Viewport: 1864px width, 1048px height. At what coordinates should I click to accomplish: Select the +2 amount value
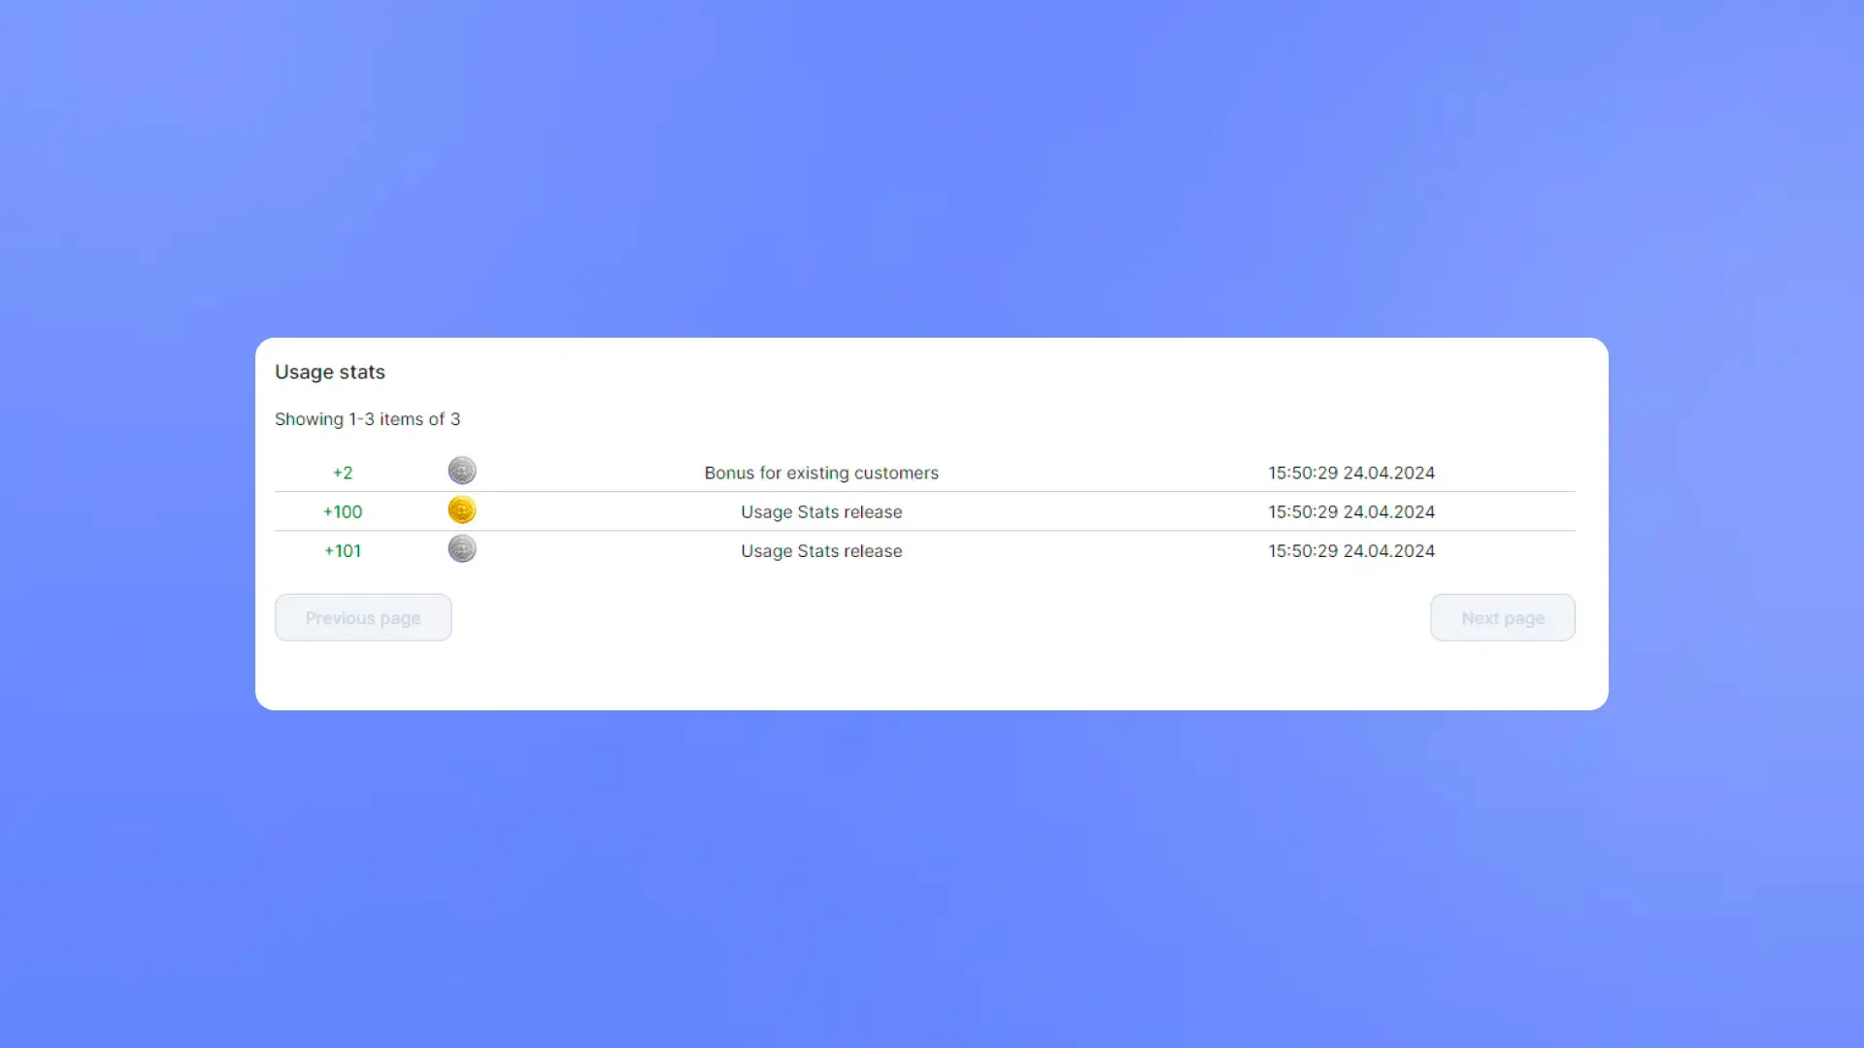(x=343, y=473)
